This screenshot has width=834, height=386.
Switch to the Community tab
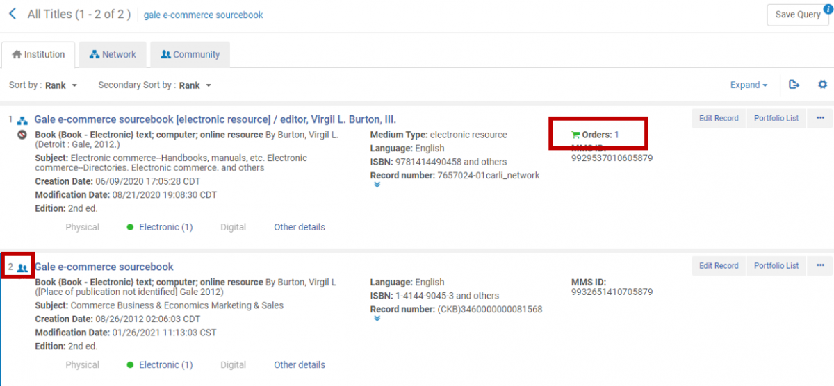coord(190,54)
